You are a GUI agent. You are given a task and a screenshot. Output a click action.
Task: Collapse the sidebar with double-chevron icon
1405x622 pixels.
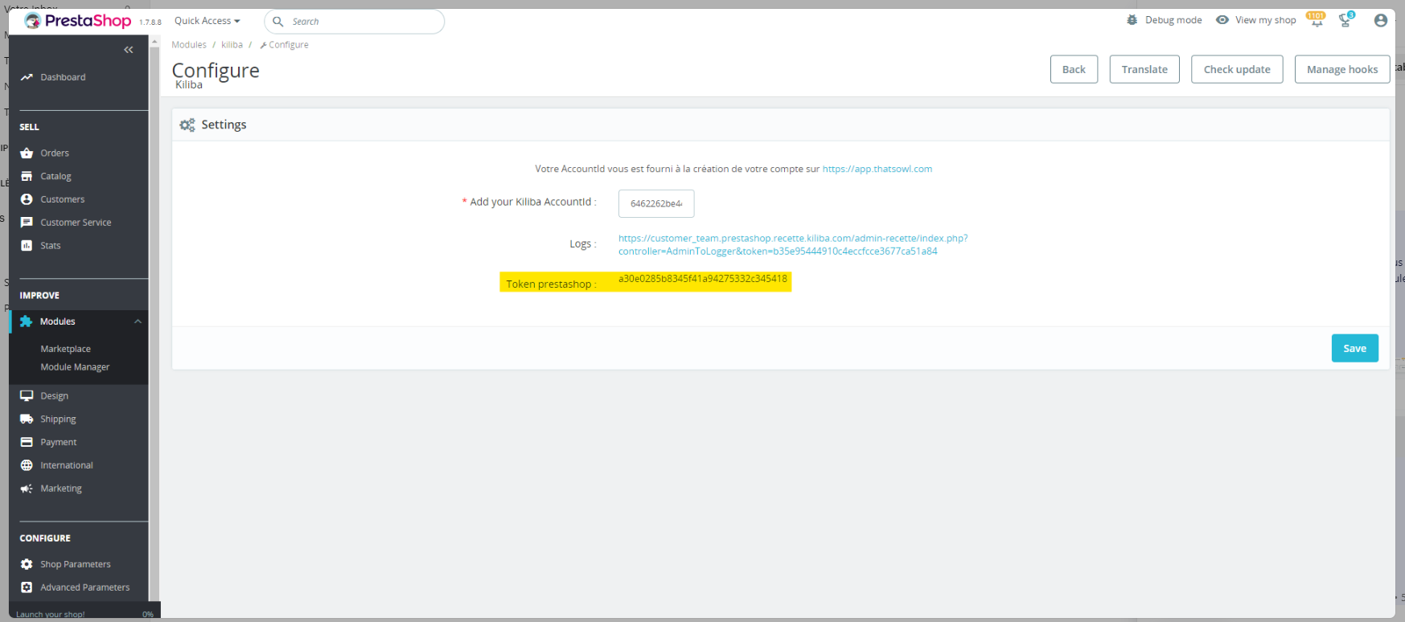click(129, 50)
